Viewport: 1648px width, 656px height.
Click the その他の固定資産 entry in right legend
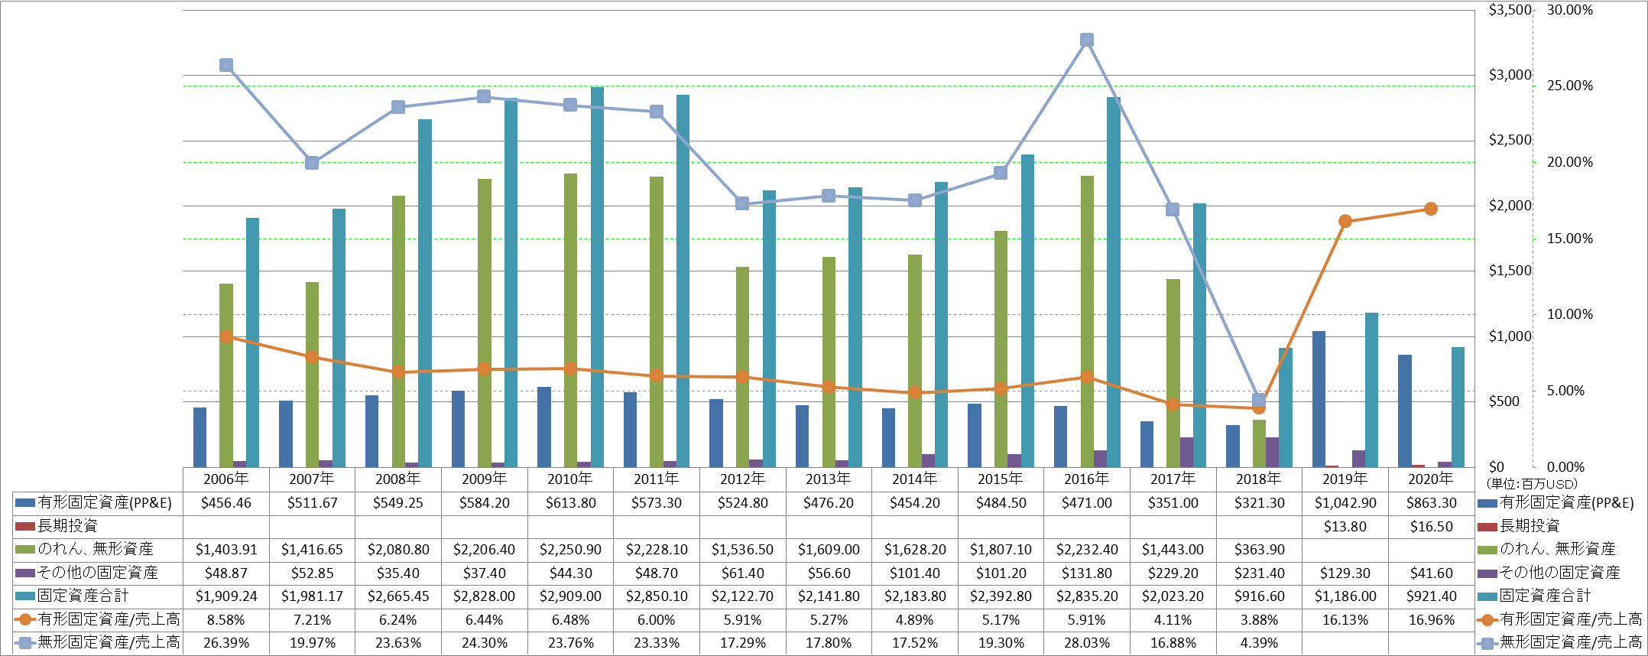tap(1559, 573)
